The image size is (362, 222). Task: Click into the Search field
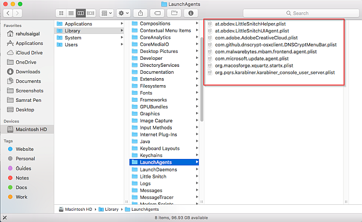[x=301, y=13]
